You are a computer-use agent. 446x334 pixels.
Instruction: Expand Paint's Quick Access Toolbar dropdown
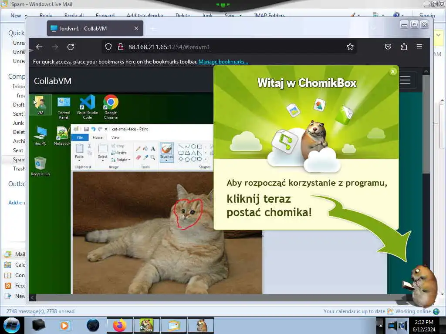tap(106, 130)
